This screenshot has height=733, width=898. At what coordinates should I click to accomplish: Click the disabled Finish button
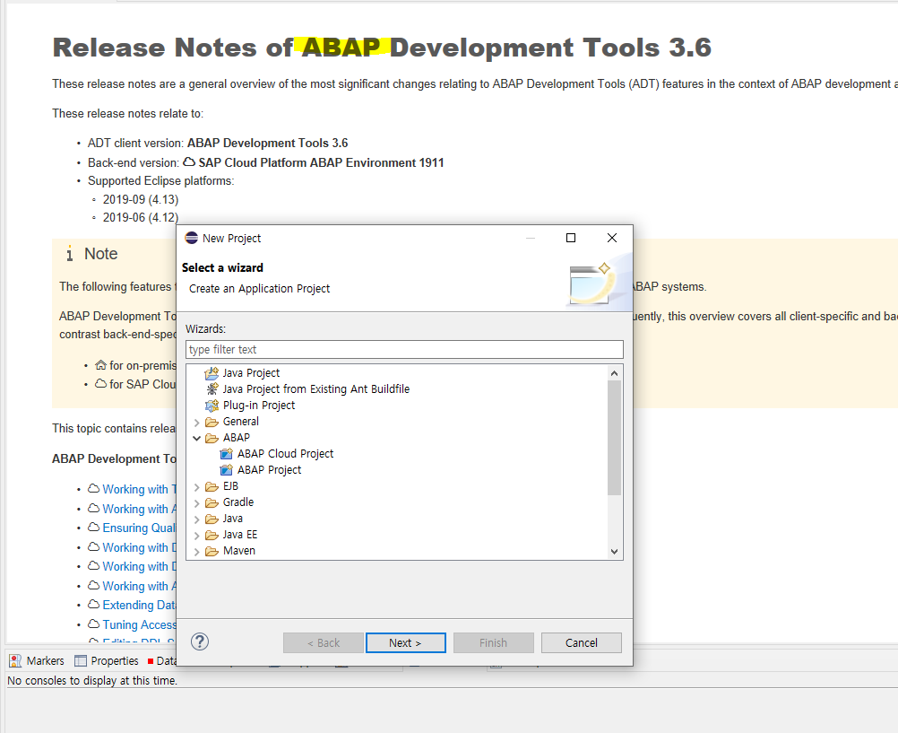pos(493,643)
